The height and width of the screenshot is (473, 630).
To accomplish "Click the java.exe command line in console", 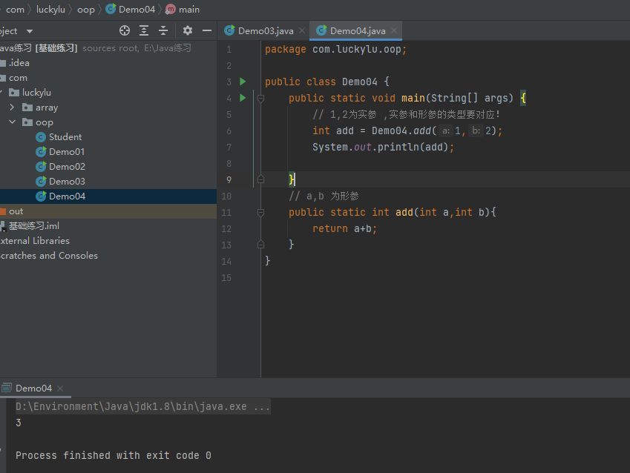I will tap(142, 406).
